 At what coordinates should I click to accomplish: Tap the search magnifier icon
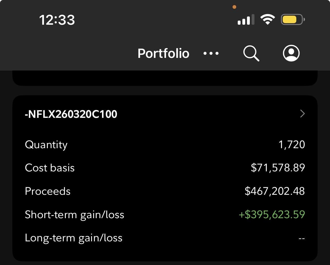pos(251,53)
